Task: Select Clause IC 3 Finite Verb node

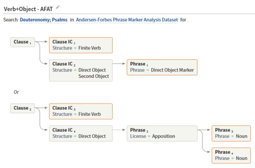Action: 81,112
